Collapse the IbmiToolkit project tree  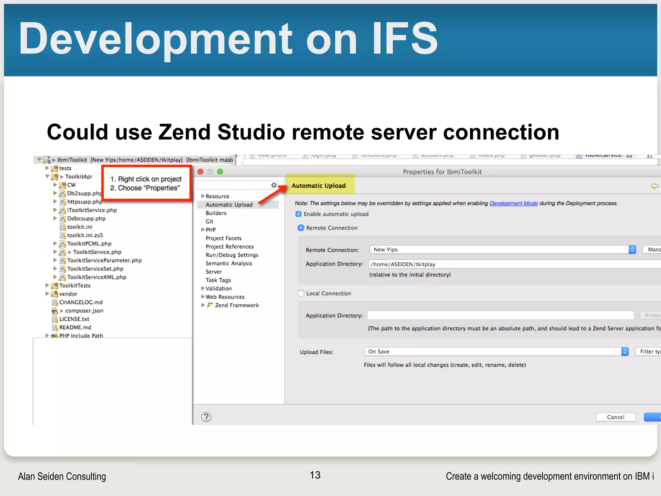(x=39, y=160)
